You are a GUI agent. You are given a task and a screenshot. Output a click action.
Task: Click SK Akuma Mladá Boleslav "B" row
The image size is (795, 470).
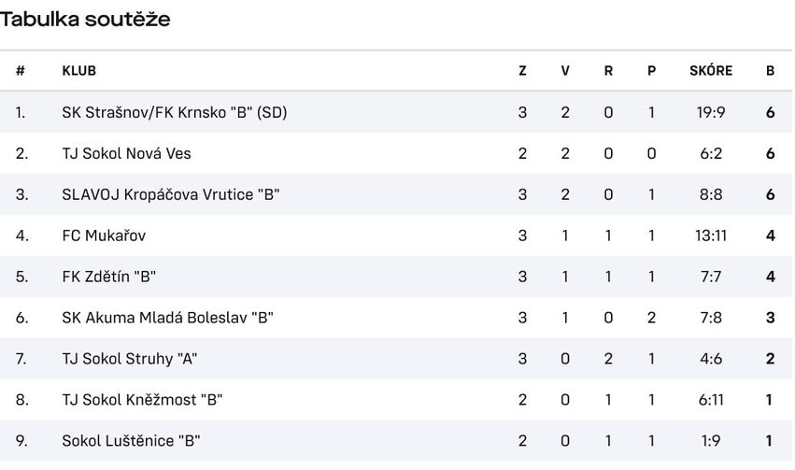tap(167, 318)
